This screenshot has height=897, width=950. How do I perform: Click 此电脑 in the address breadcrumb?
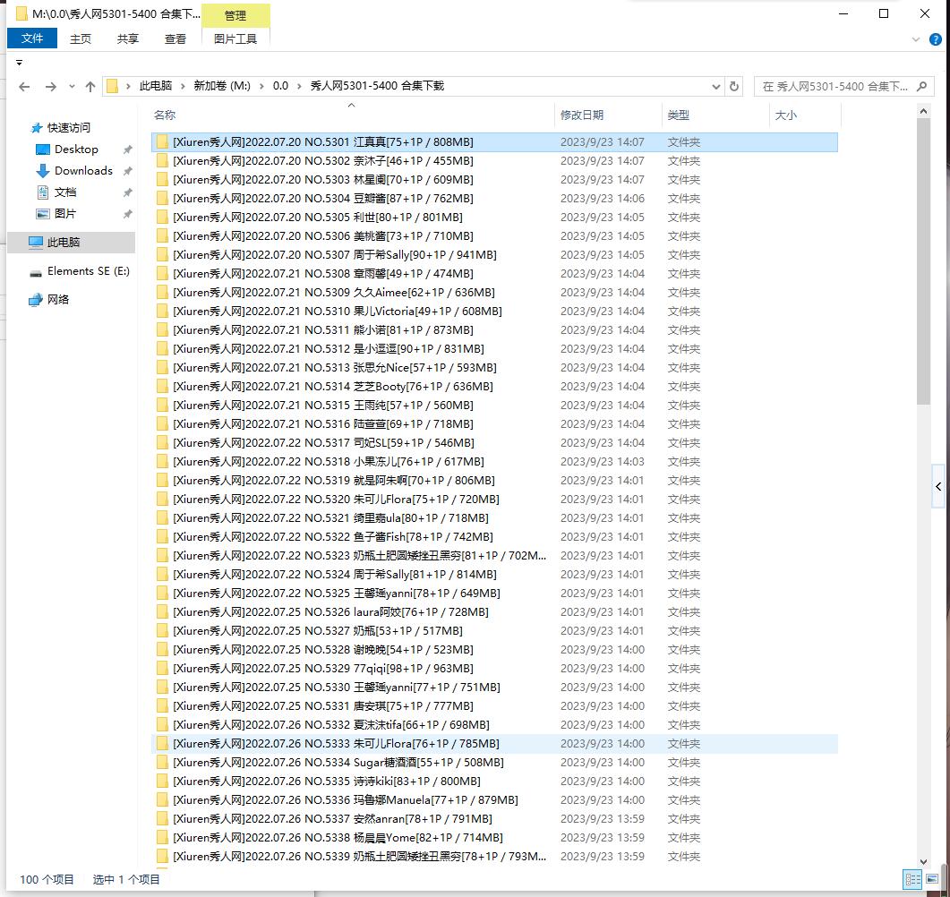click(x=156, y=86)
